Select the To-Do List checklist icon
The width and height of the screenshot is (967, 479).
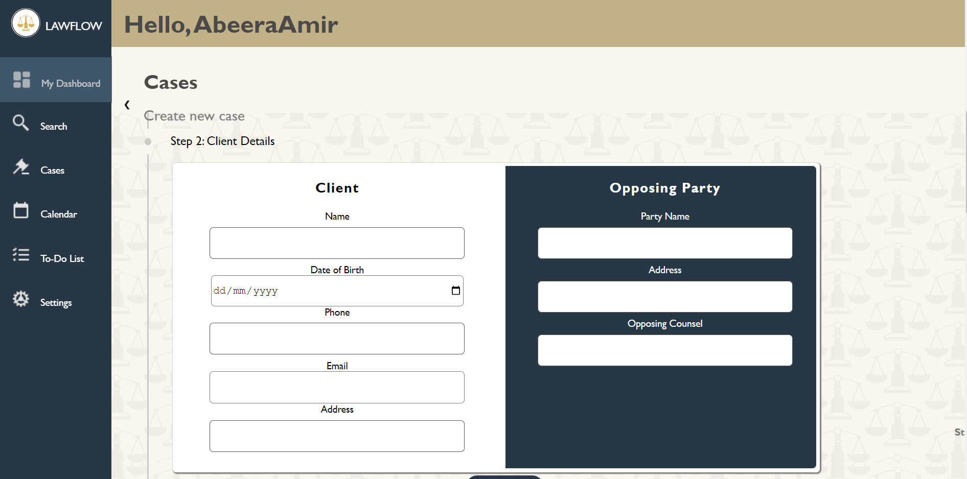(x=21, y=255)
